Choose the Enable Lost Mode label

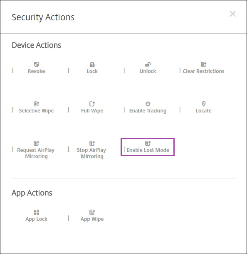[148, 150]
